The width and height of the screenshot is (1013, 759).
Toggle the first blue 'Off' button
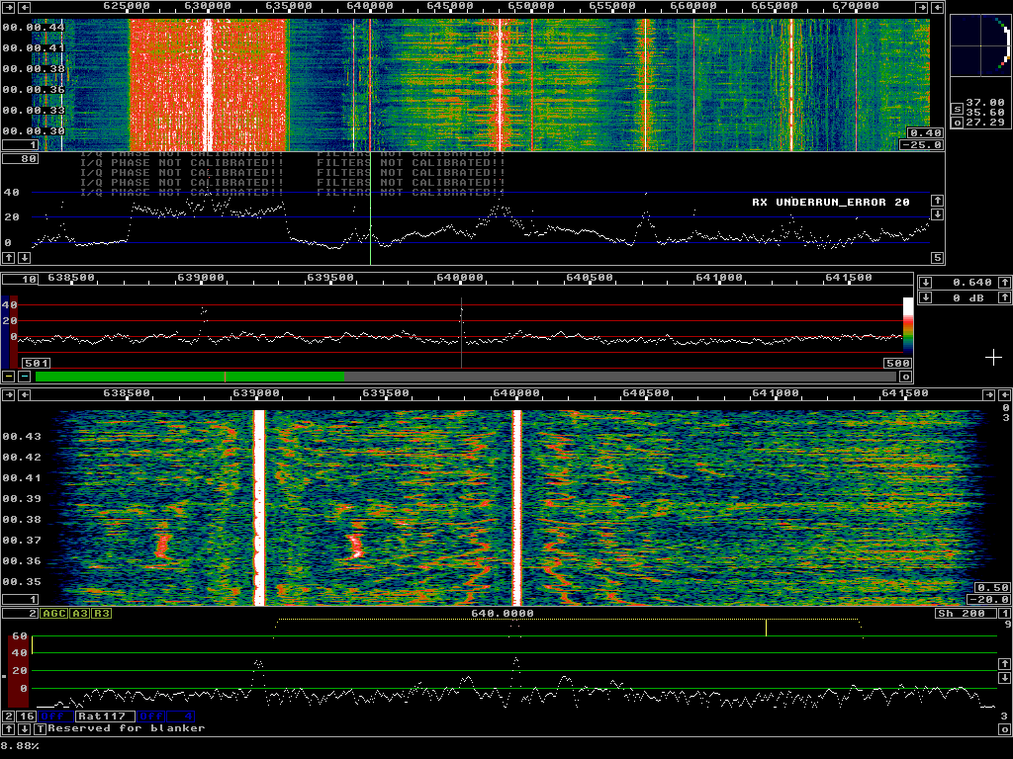(55, 717)
